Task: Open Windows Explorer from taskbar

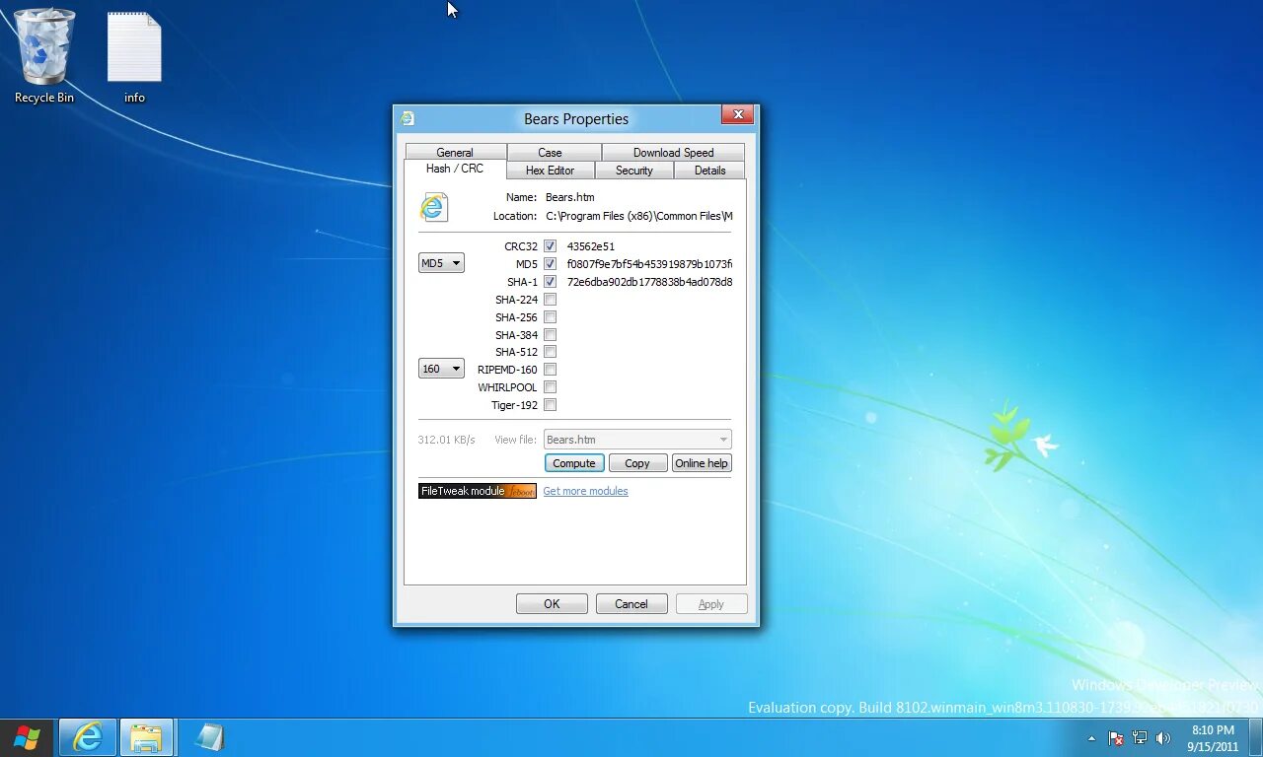Action: pyautogui.click(x=147, y=737)
